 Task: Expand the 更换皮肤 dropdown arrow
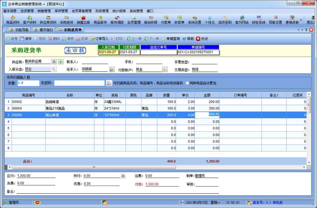[x=301, y=20]
